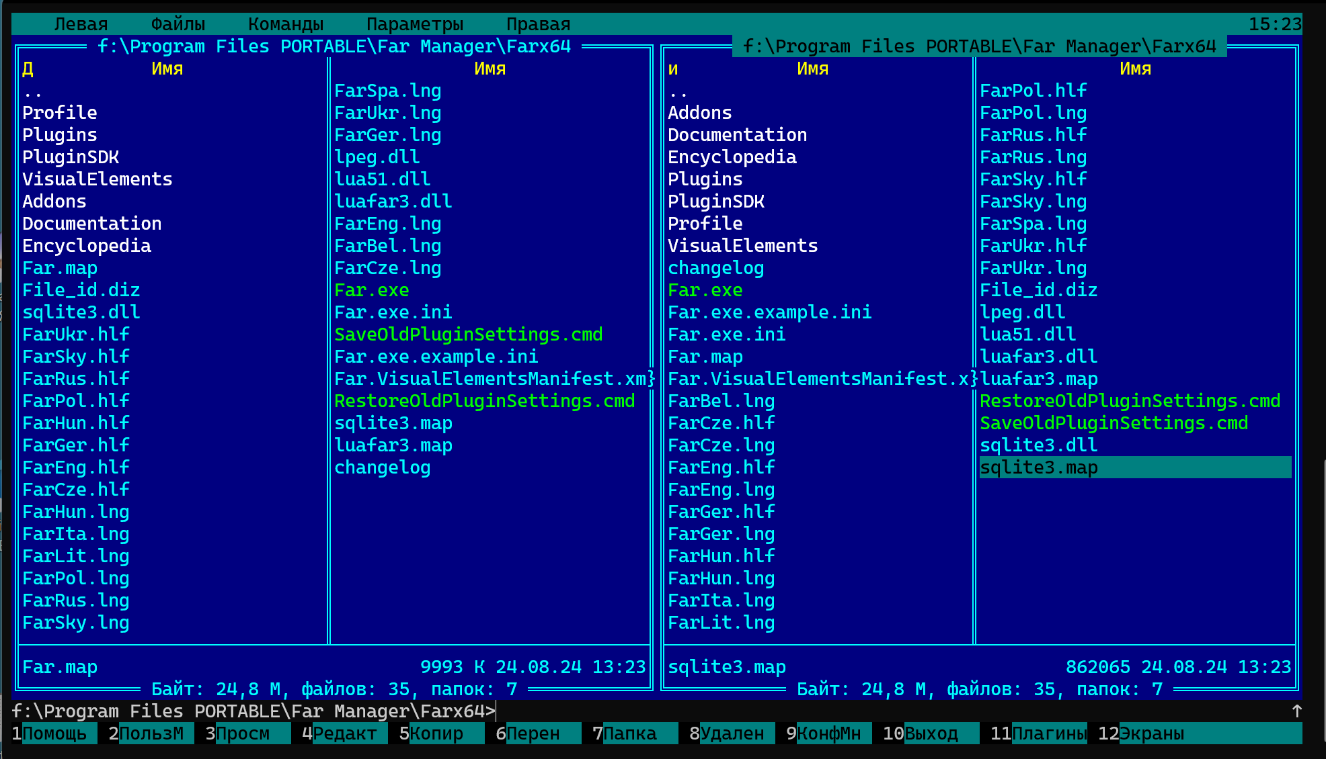This screenshot has height=759, width=1326.
Task: Click the left panel path title
Action: (334, 46)
